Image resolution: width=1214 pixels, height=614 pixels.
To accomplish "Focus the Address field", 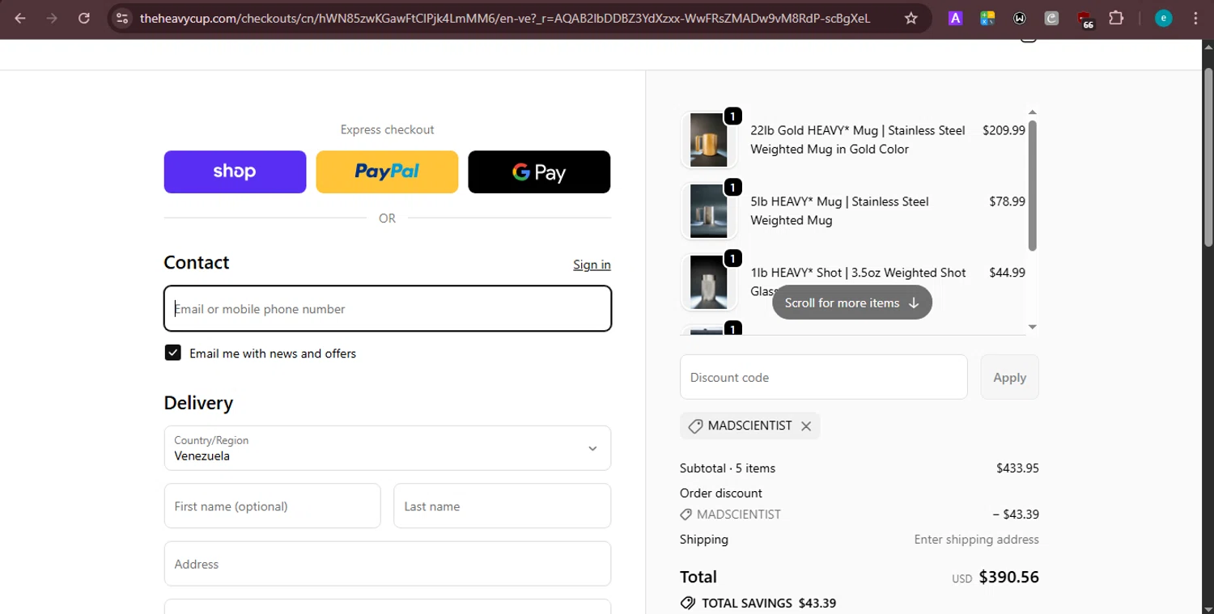I will click(388, 564).
